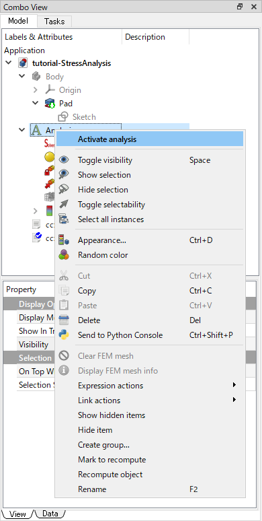Click Property column header
The width and height of the screenshot is (262, 521).
[29, 289]
